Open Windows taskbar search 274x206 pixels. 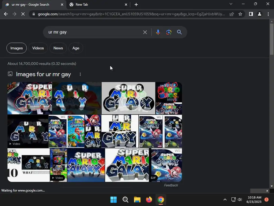125,200
